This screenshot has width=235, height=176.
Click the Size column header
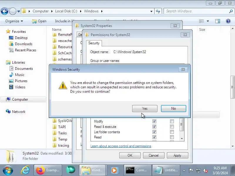tap(202, 30)
